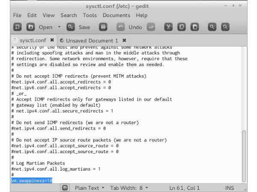Click the Find and Replace icon
This screenshot has width=257, height=192.
225,27
